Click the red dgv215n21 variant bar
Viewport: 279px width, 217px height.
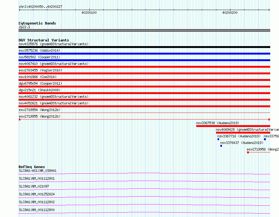(x=144, y=93)
